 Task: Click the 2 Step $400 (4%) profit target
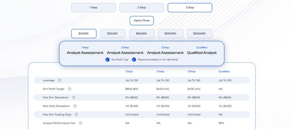point(163,89)
